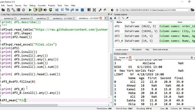Open the Tools menu

pos(60,5)
